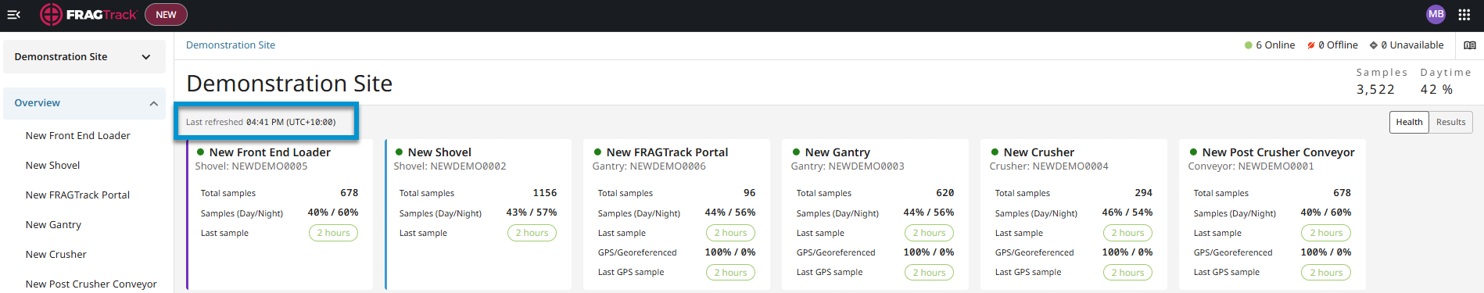Click the 0 Unavailable status indicator
The image size is (1484, 293).
1407,45
